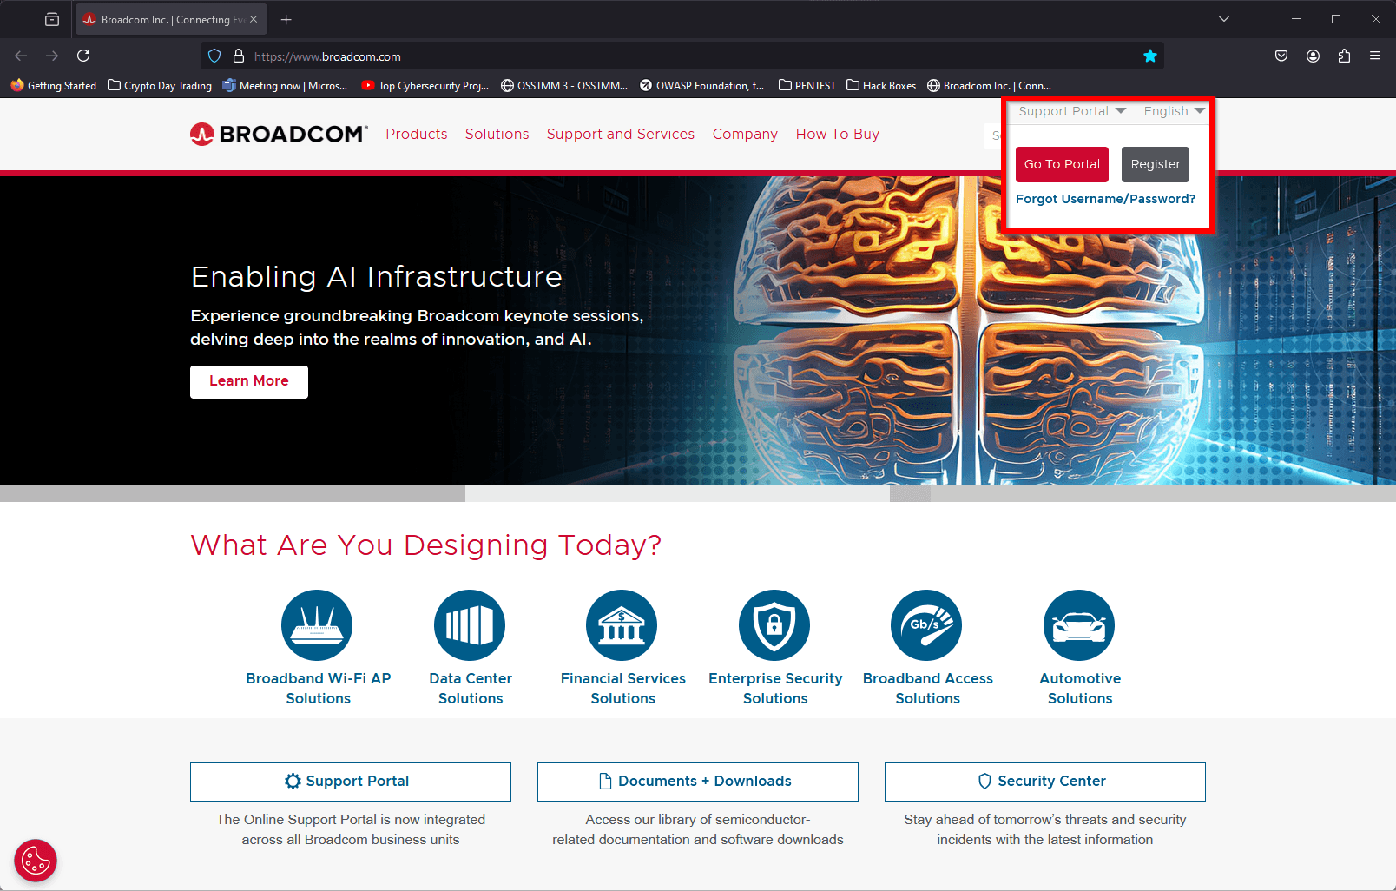Open the Broadband Access Solutions icon

926,625
